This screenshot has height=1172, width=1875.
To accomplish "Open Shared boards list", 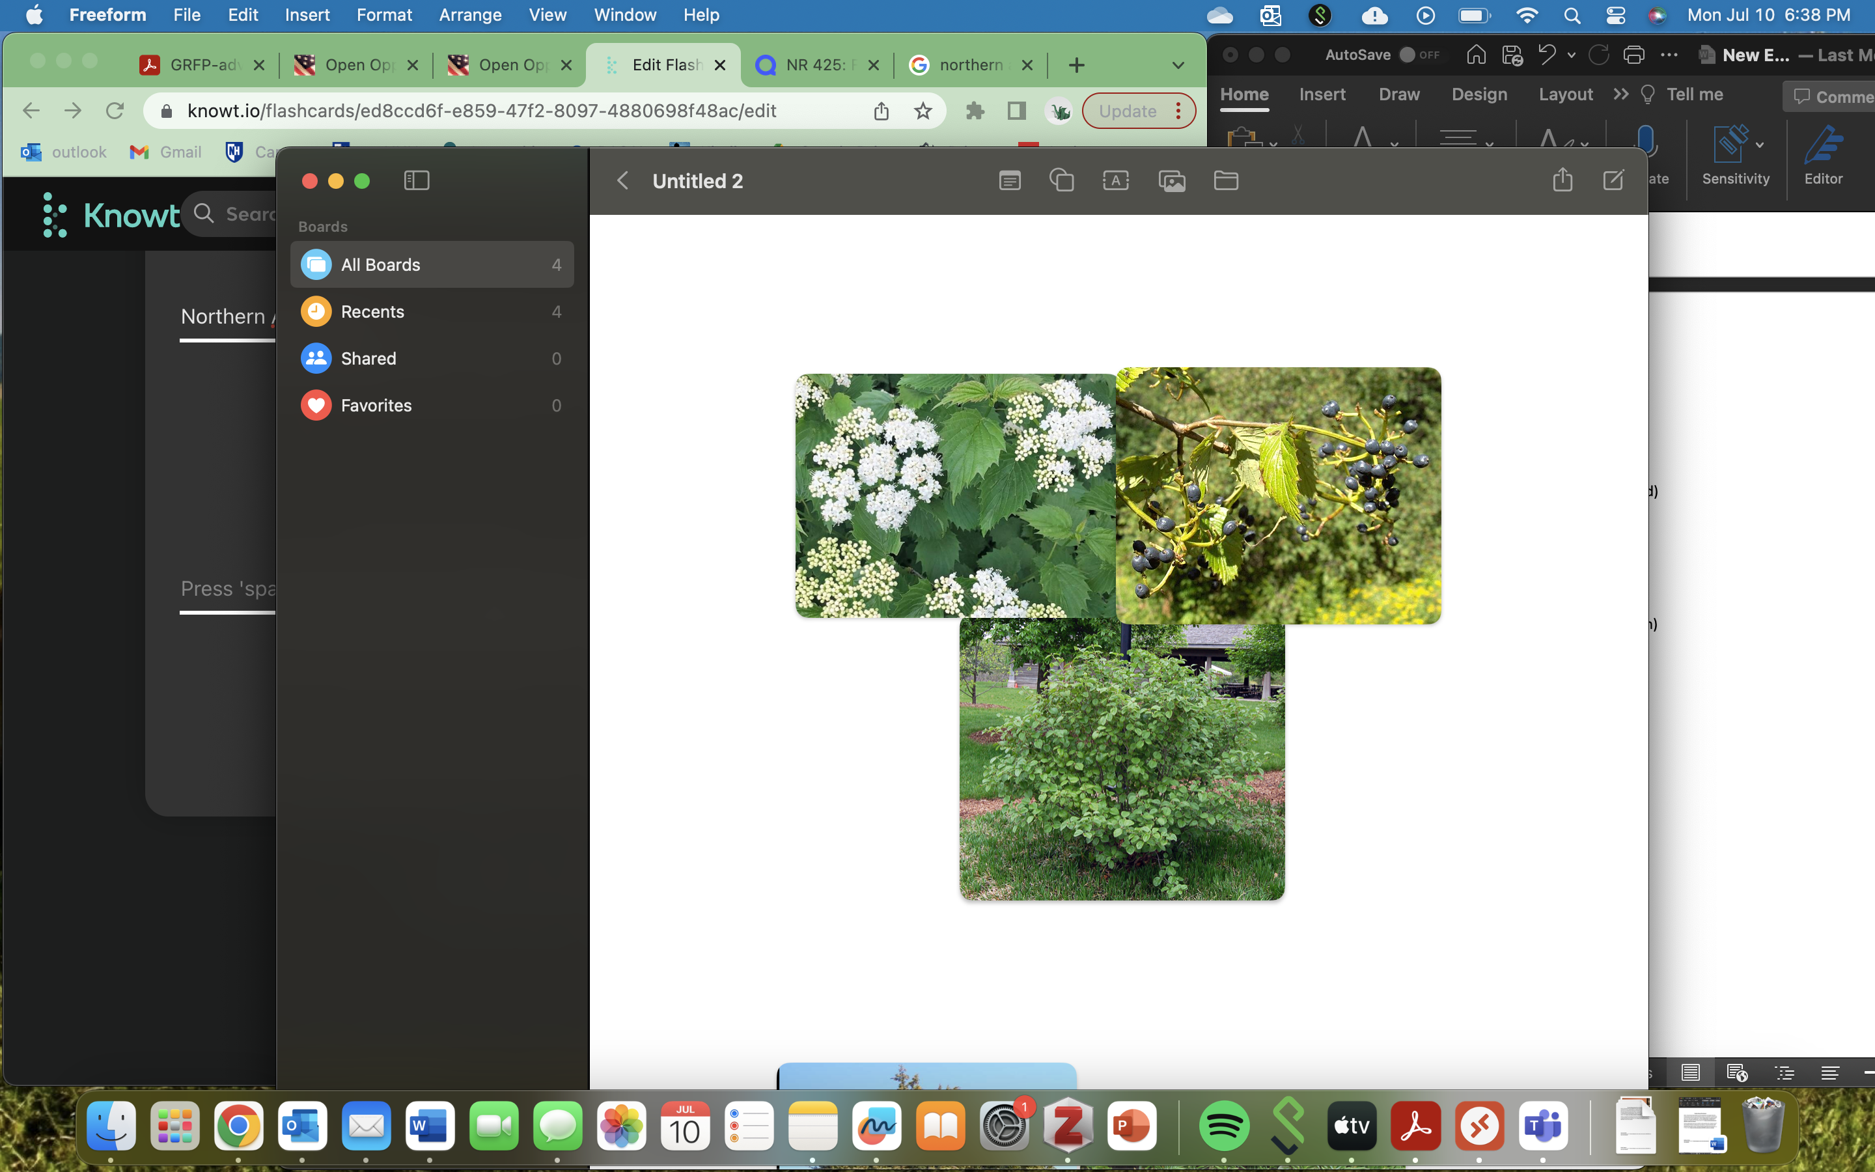I will 432,358.
